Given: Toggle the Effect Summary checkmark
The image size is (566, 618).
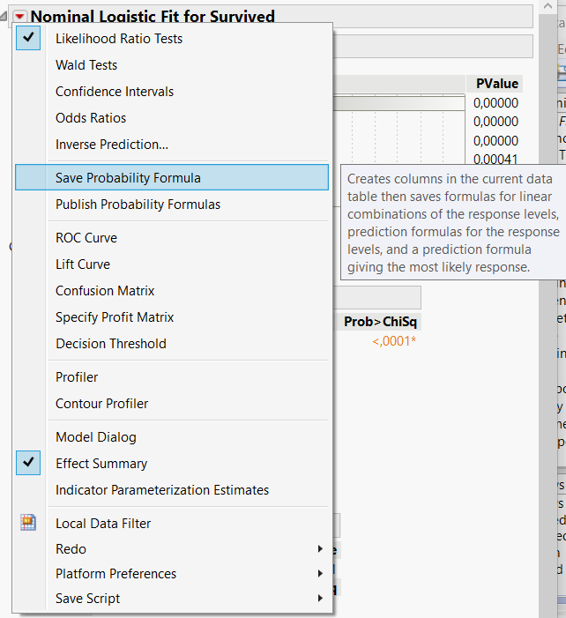Looking at the screenshot, I should (101, 464).
